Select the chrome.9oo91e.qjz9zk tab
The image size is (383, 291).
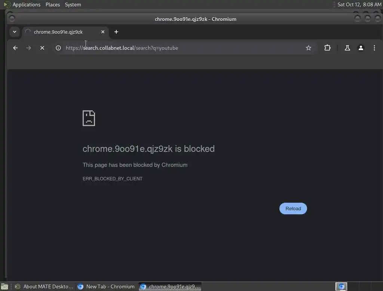point(65,32)
